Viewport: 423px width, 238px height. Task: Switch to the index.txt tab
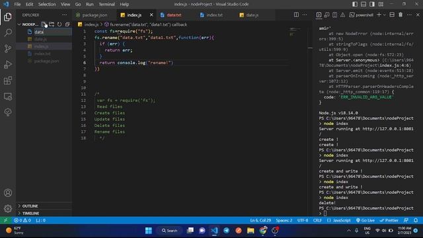coord(214,15)
